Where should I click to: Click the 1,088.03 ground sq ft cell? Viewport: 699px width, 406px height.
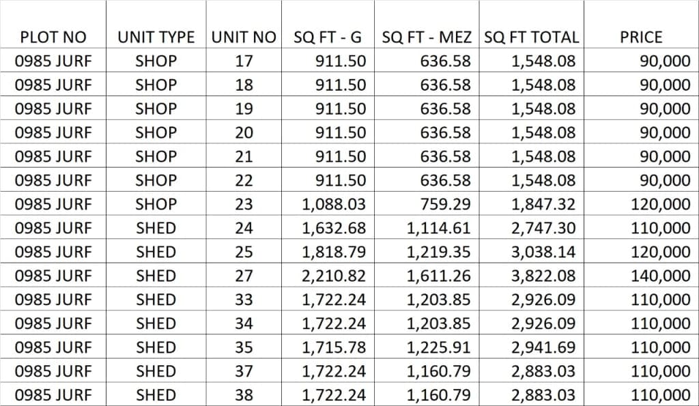point(334,204)
